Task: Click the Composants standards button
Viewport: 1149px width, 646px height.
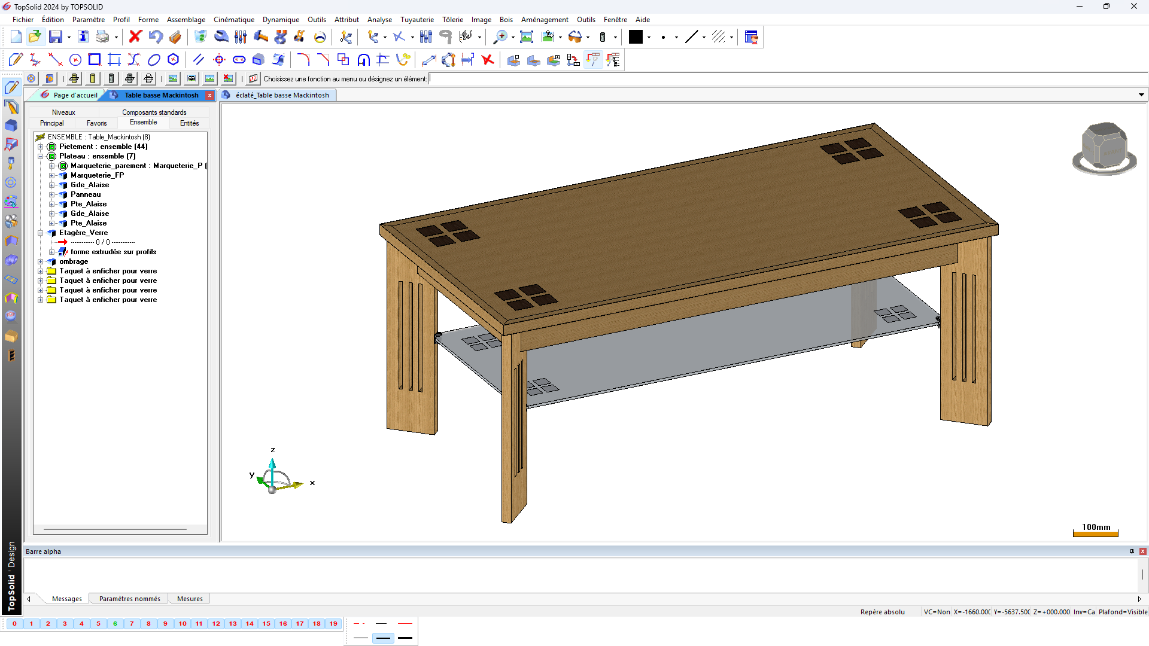Action: [154, 112]
